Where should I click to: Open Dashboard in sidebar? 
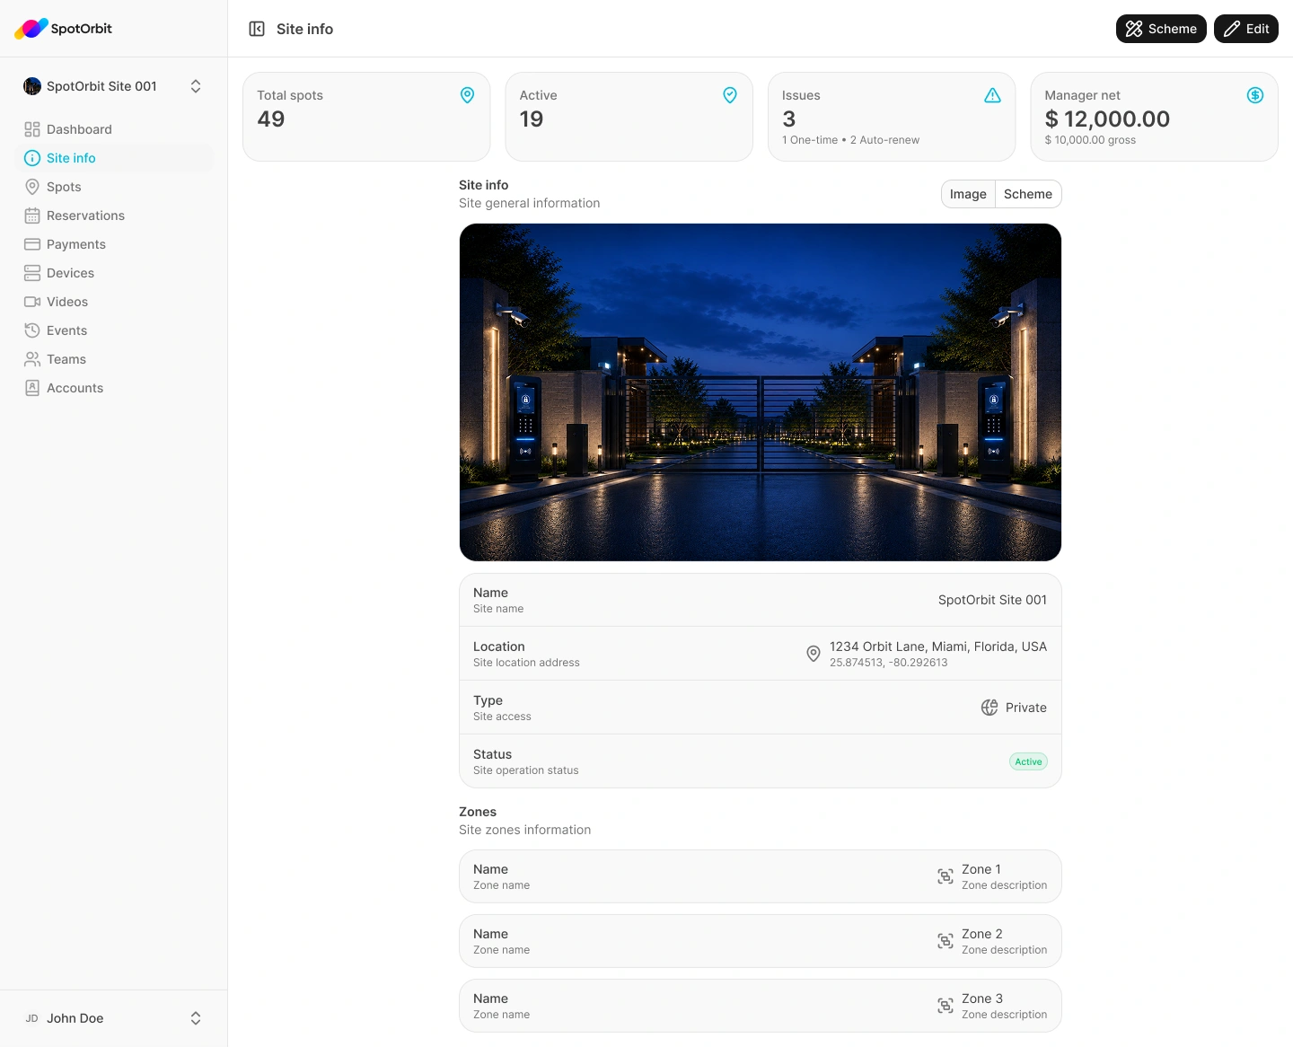point(114,129)
